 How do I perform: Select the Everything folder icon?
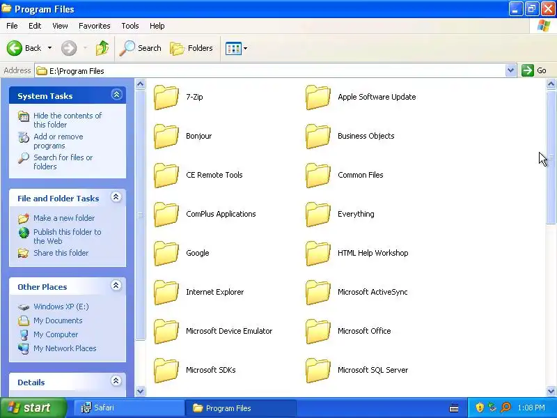318,215
